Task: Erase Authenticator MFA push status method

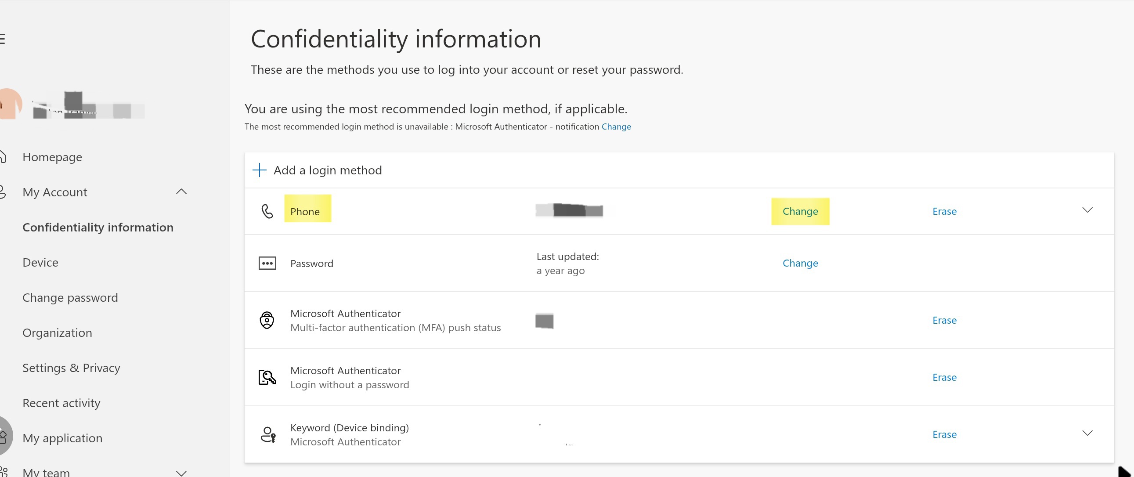Action: (944, 320)
